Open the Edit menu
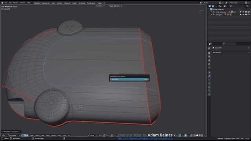This screenshot has width=251, height=141. pyautogui.click(x=10, y=3)
